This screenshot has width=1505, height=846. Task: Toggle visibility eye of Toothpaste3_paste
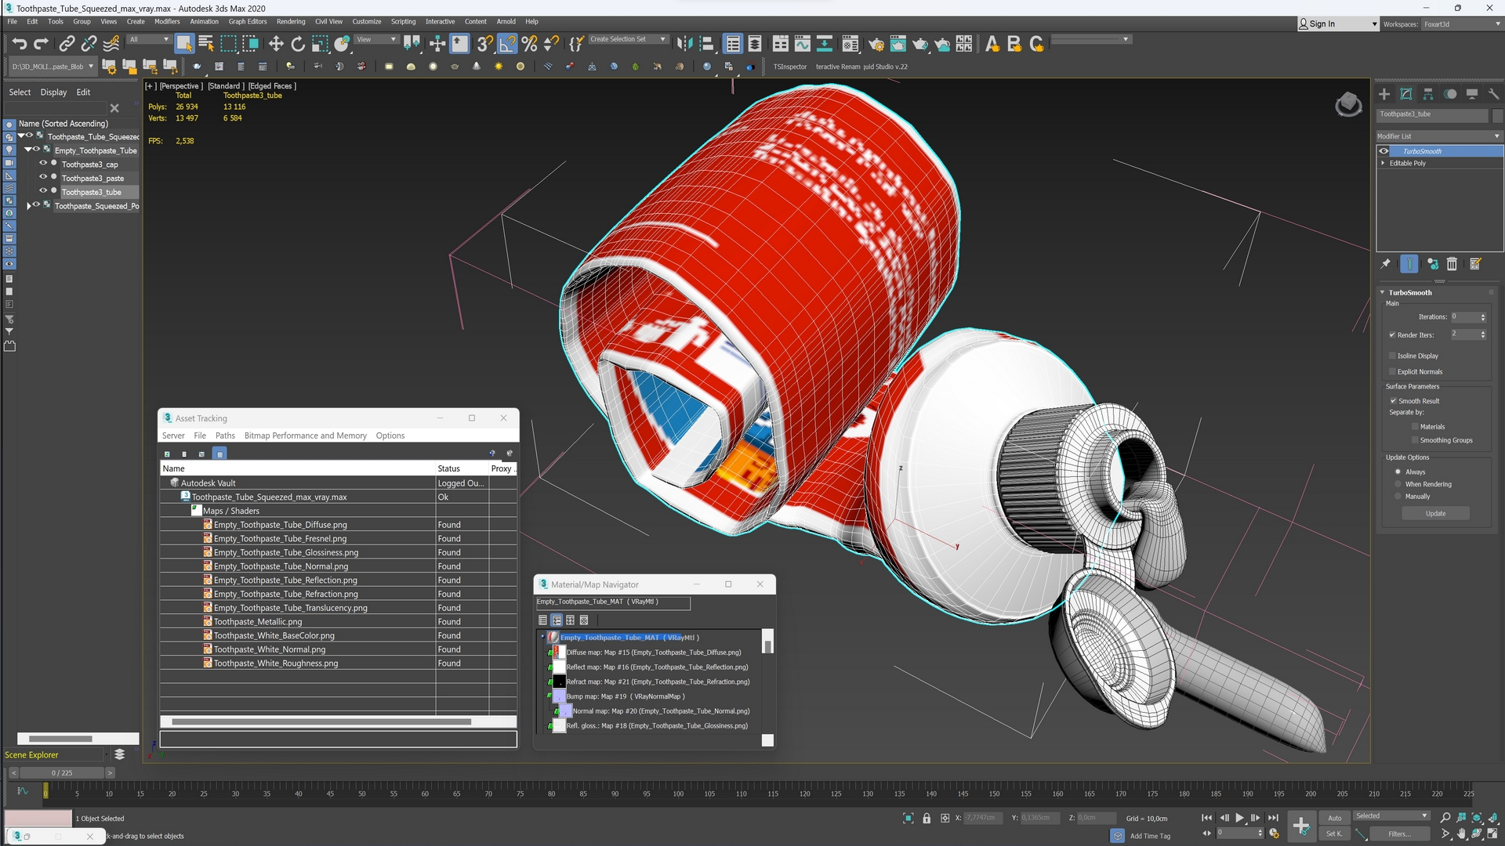click(x=43, y=178)
